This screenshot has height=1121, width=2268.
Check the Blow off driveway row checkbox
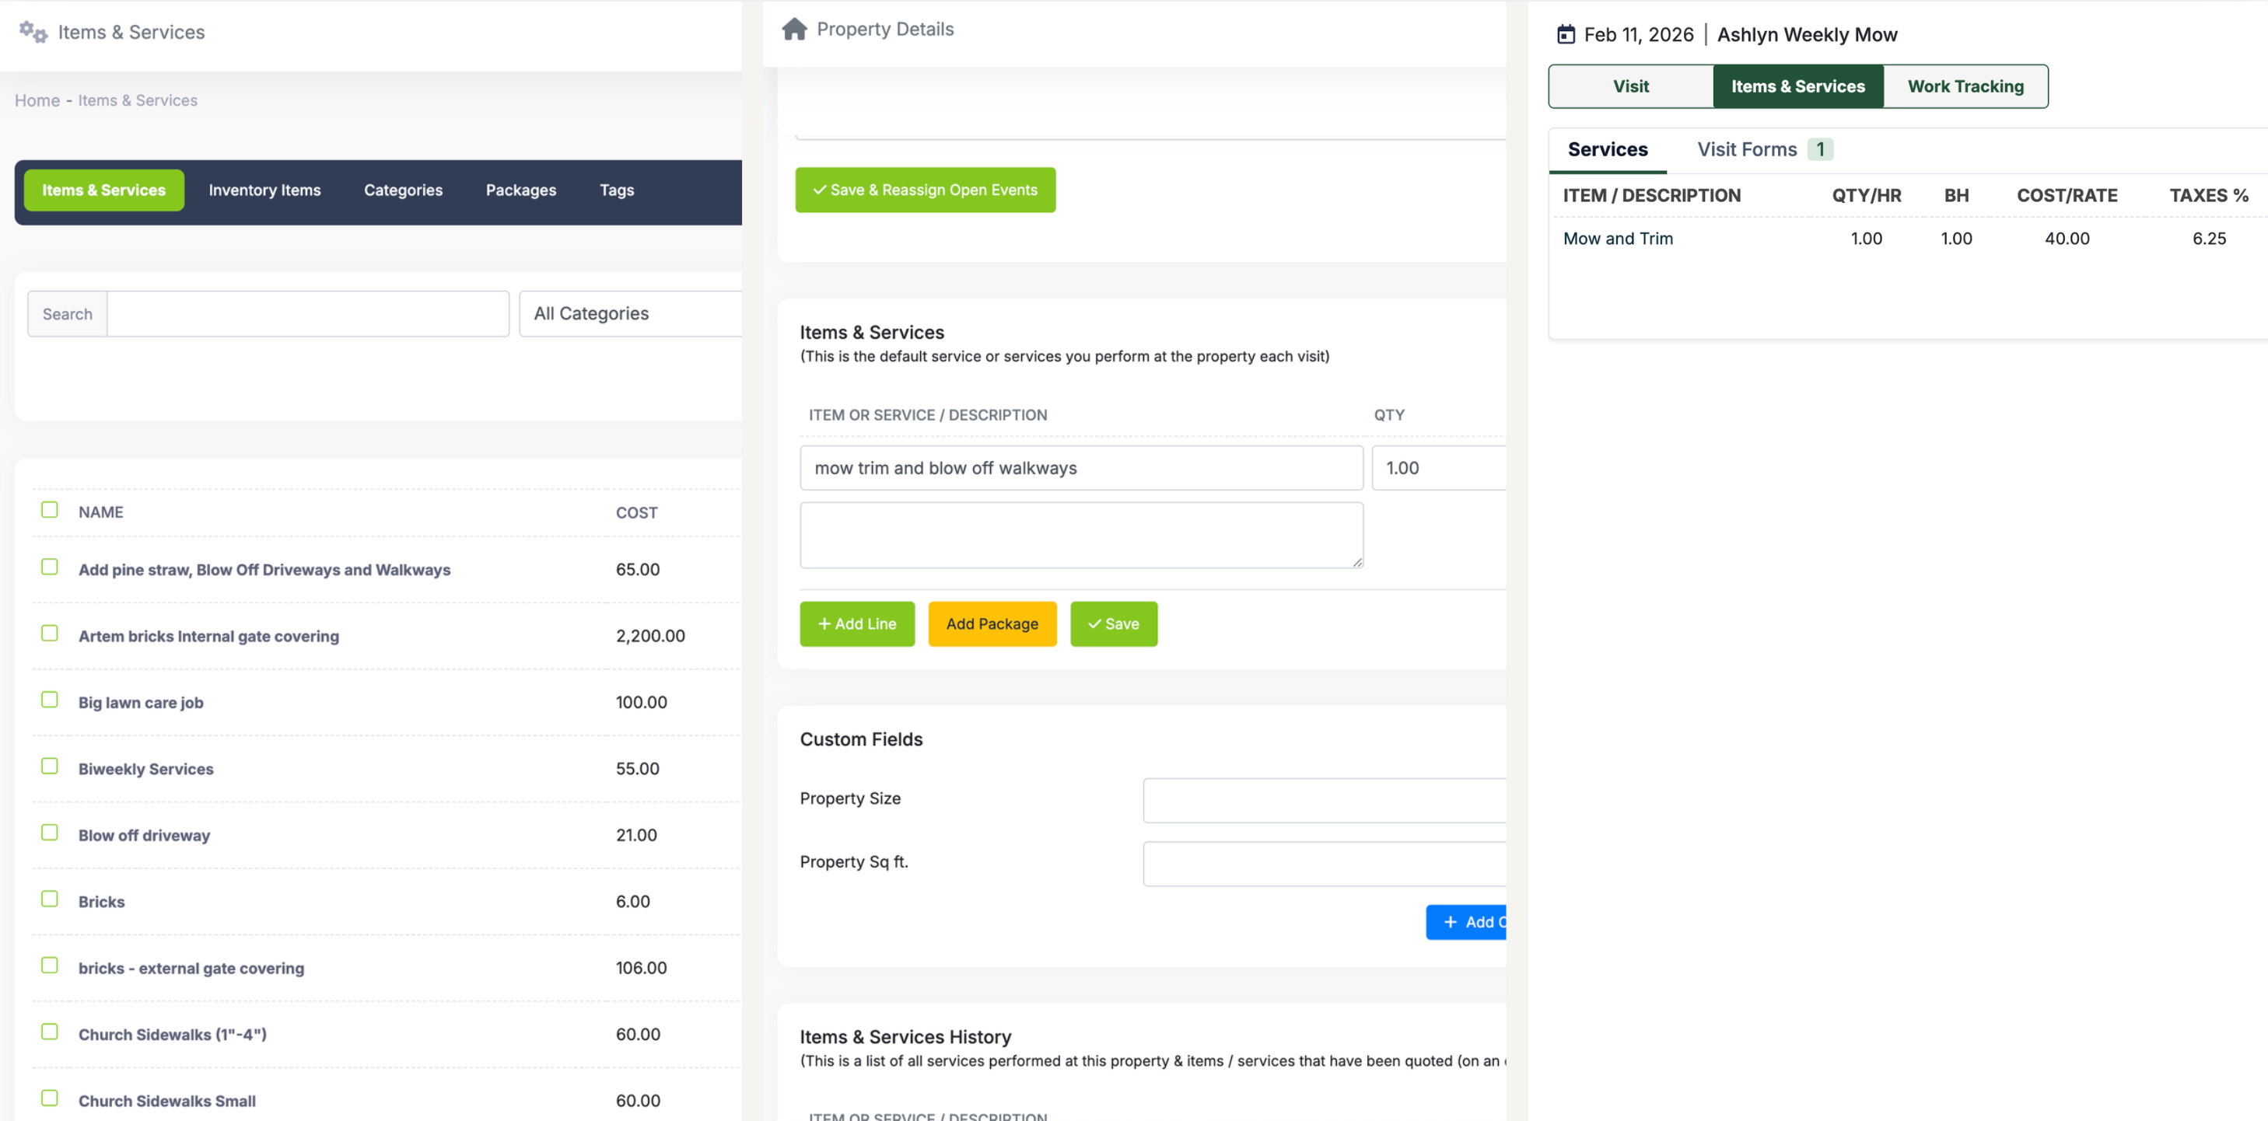(x=49, y=833)
